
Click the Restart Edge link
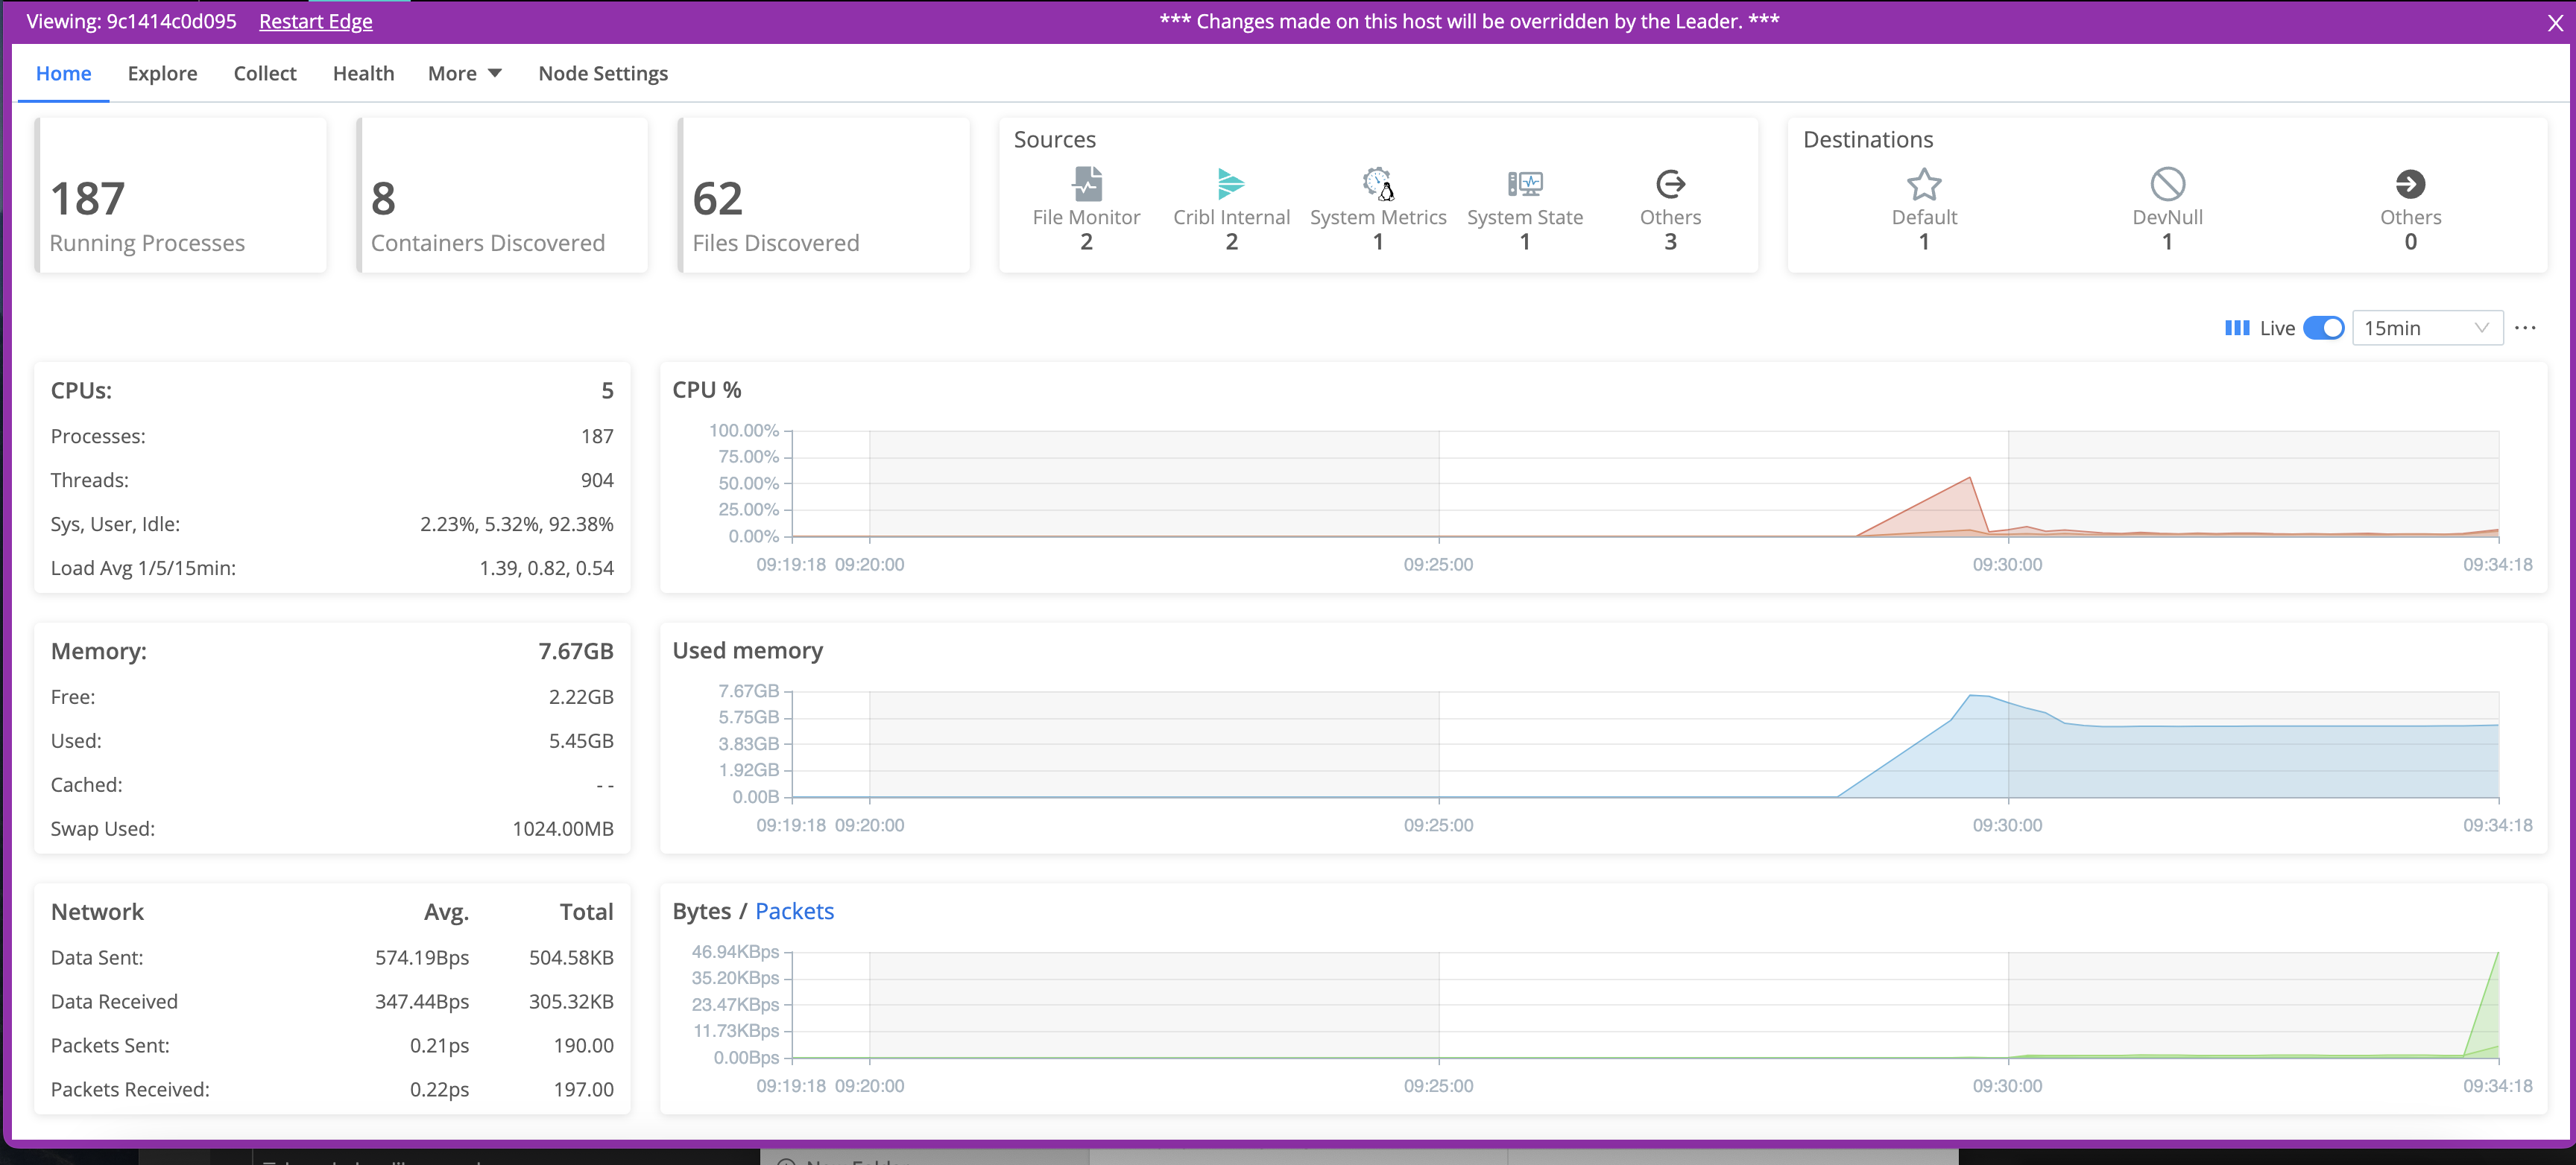tap(315, 21)
